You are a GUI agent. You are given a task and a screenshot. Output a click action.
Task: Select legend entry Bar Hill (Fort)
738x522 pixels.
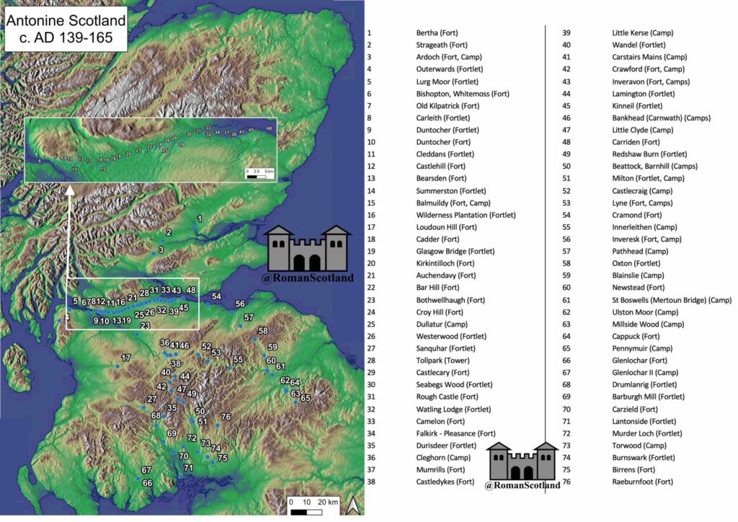(437, 288)
